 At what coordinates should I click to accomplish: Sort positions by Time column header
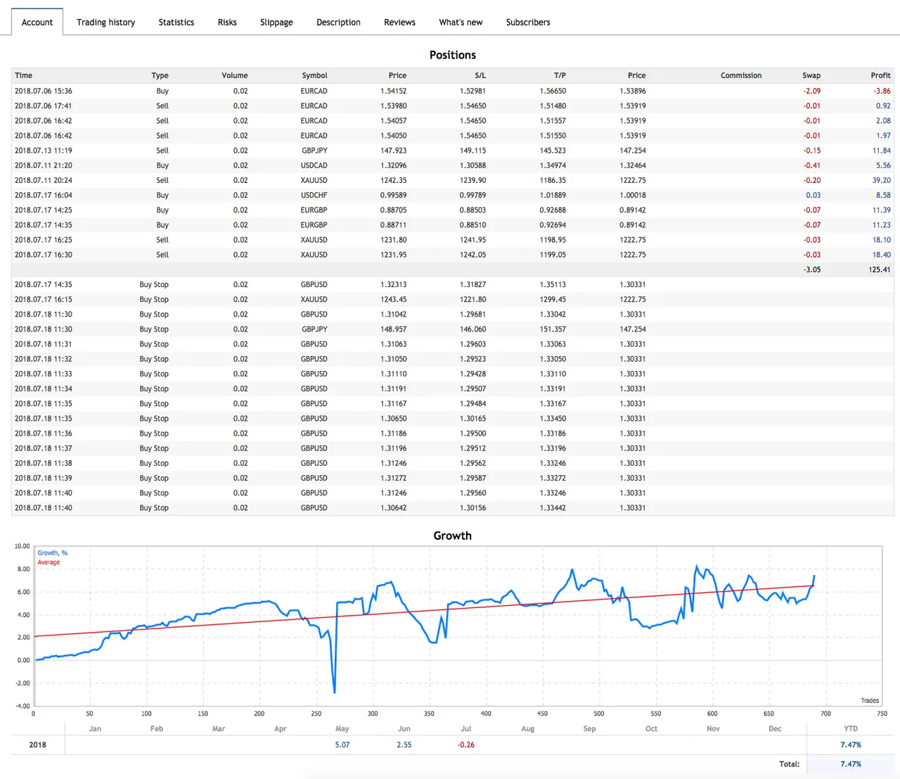point(24,75)
